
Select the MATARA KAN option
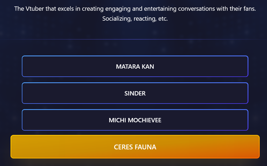[x=135, y=66]
